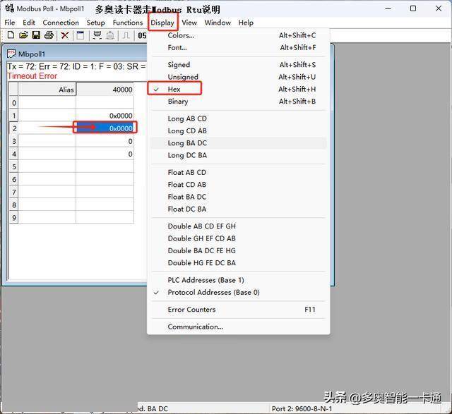The image size is (452, 414).
Task: Click the pulse waveform toolbar icon
Action: 126,35
